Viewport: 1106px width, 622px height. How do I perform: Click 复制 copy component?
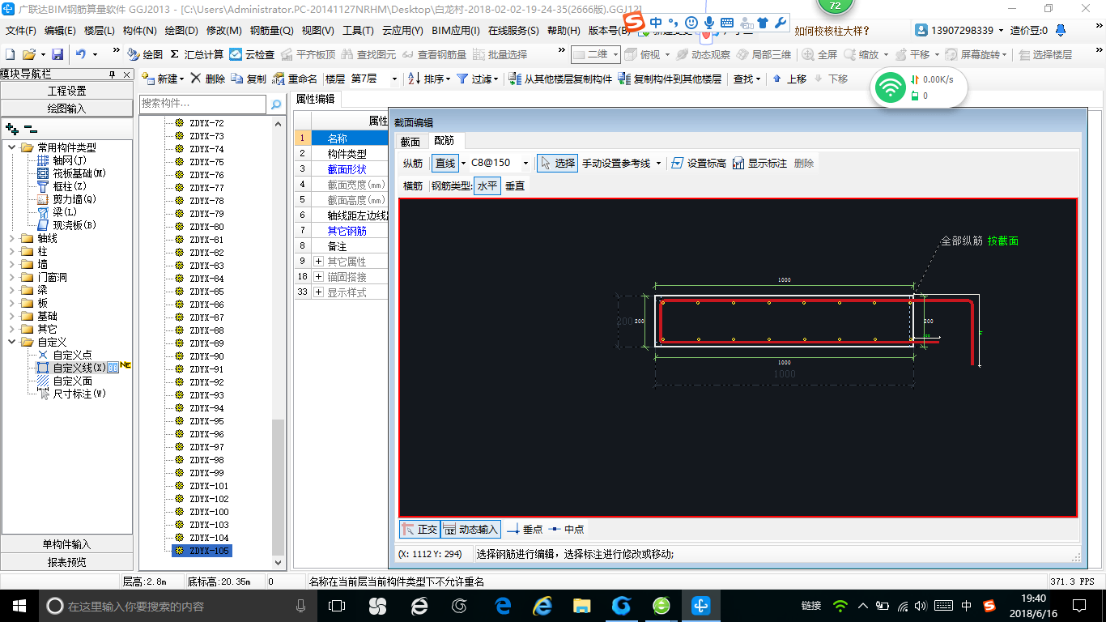click(249, 79)
